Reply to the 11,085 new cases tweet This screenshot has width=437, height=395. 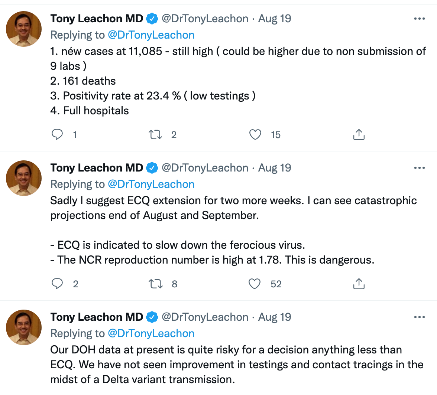pyautogui.click(x=57, y=135)
